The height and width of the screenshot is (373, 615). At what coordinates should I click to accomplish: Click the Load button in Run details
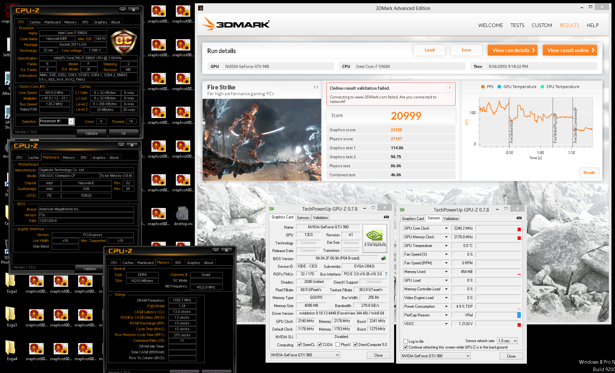[430, 50]
